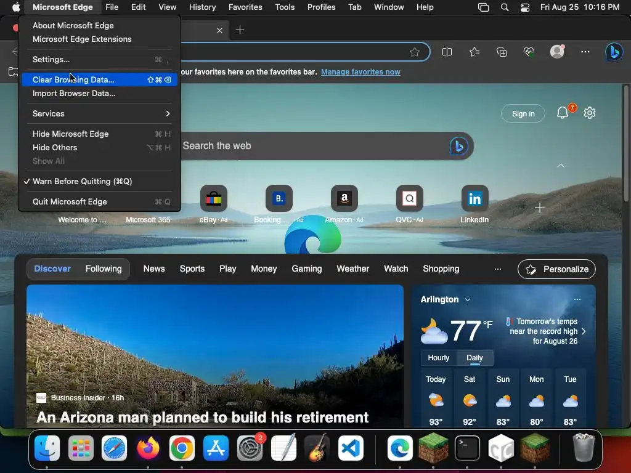Viewport: 631px width, 473px height.
Task: Open Browser essentials heart icon
Action: pos(528,52)
